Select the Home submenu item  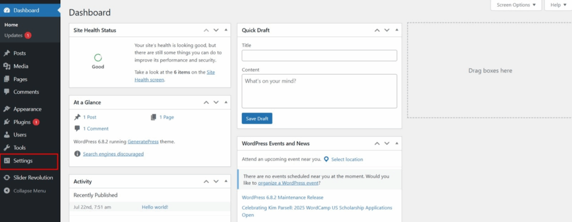[11, 25]
